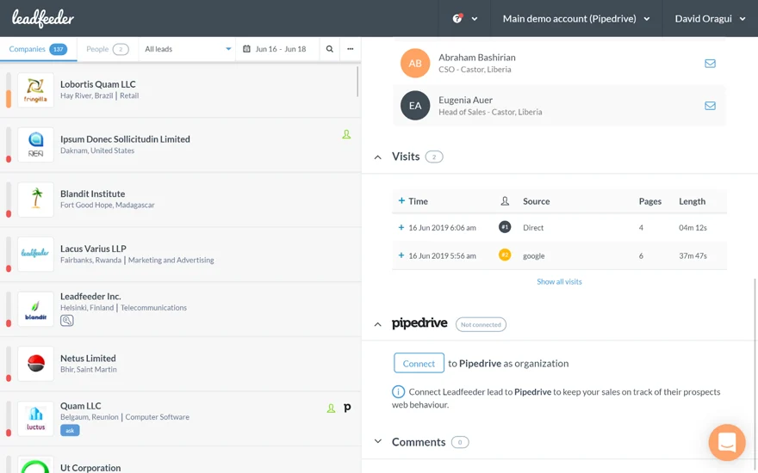This screenshot has width=758, height=473.
Task: Select Ut Corporation lead
Action: [180, 461]
